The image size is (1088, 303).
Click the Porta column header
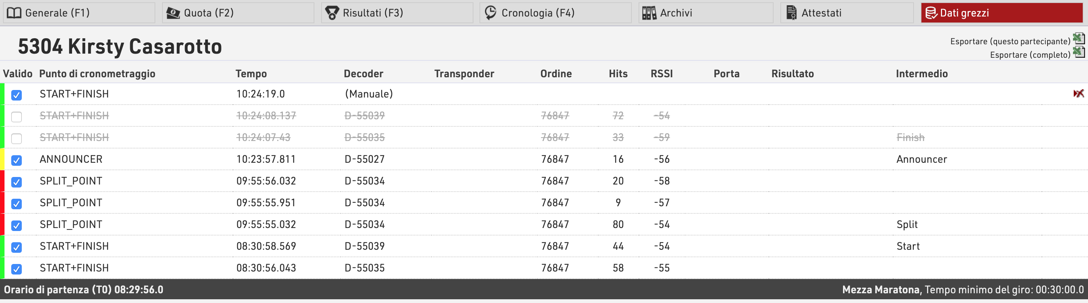coord(726,74)
